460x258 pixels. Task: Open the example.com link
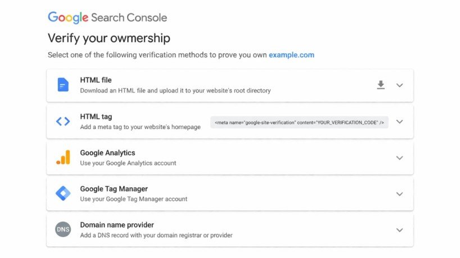coord(291,55)
